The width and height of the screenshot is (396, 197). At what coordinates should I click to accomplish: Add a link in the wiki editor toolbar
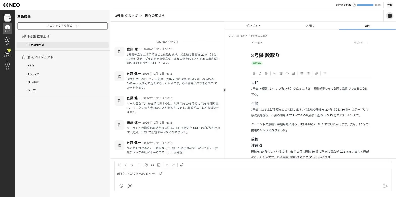[316, 73]
